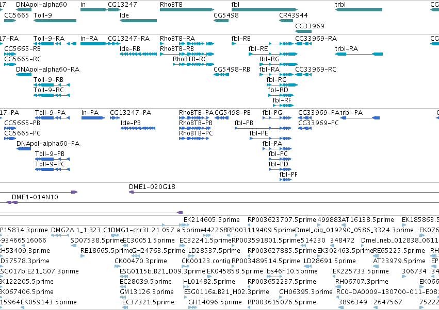Image resolution: width=439 pixels, height=310 pixels.
Task: Click the GH14096.5prime EST label
Action: click(215, 302)
